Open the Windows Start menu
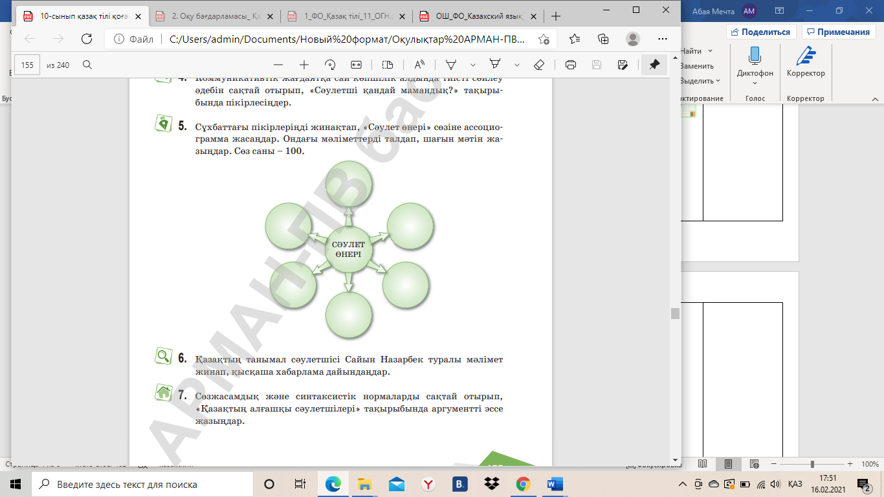Viewport: 884px width, 497px height. [16, 484]
